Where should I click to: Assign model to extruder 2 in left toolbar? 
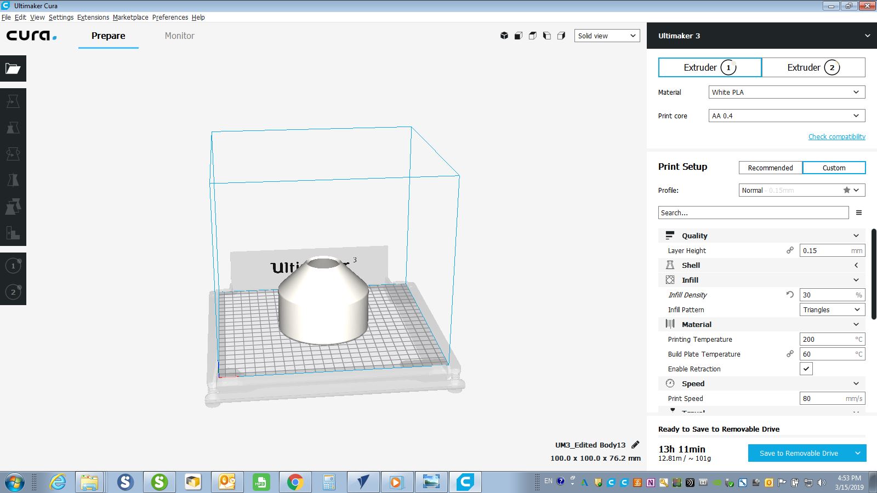click(13, 292)
